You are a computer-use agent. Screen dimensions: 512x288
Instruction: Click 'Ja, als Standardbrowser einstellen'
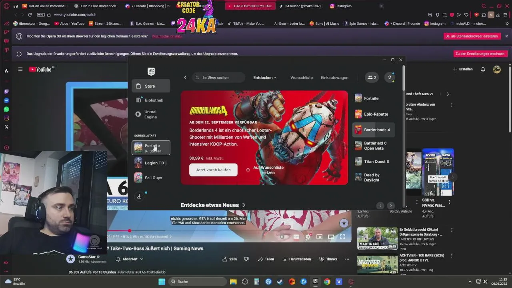coord(472,36)
